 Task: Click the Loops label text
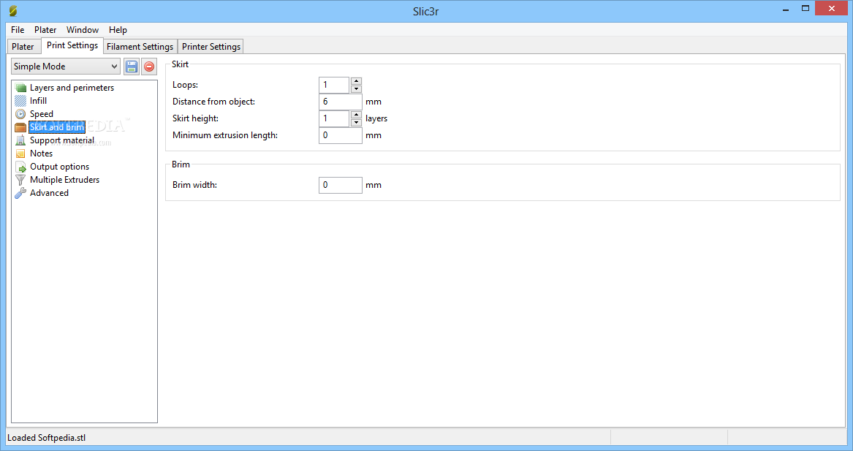click(x=185, y=85)
